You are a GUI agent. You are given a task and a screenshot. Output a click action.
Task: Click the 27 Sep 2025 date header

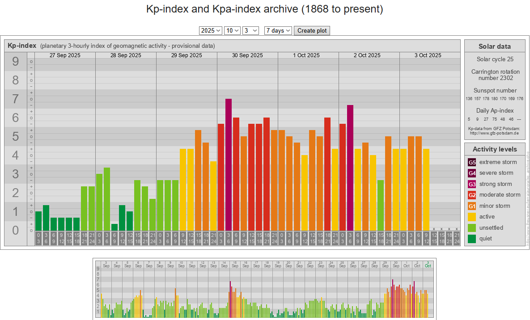[65, 55]
